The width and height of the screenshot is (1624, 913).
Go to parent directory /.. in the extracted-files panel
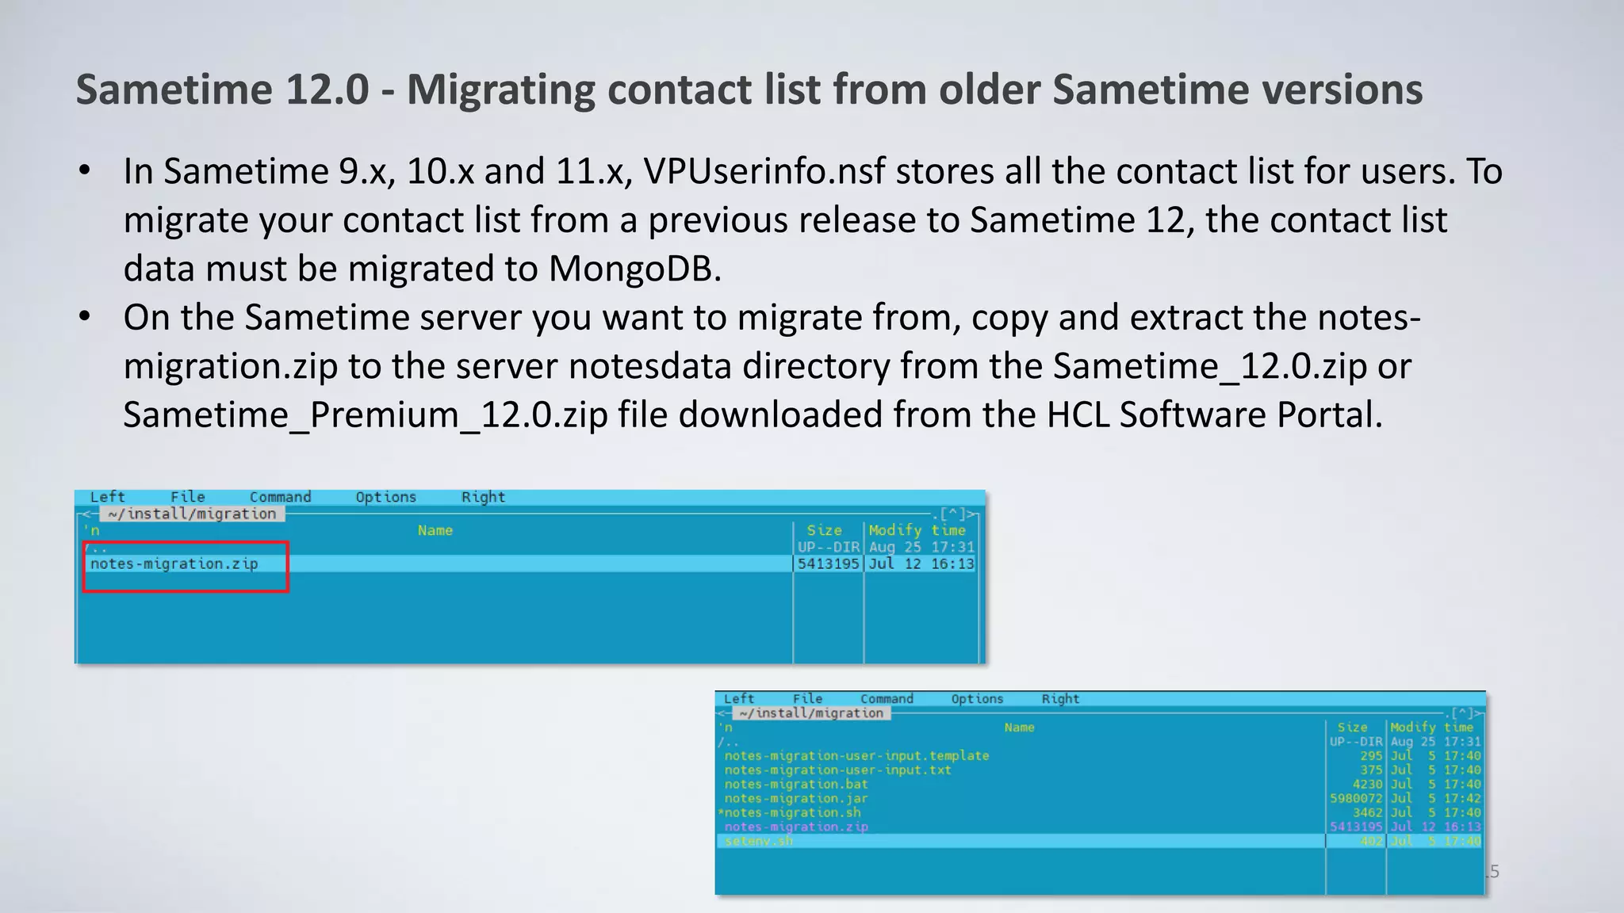point(728,742)
